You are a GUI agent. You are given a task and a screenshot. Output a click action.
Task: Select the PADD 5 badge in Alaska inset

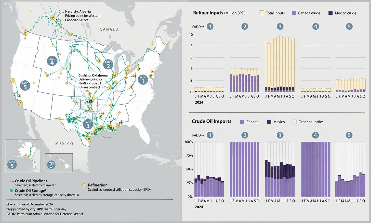click(x=12, y=165)
